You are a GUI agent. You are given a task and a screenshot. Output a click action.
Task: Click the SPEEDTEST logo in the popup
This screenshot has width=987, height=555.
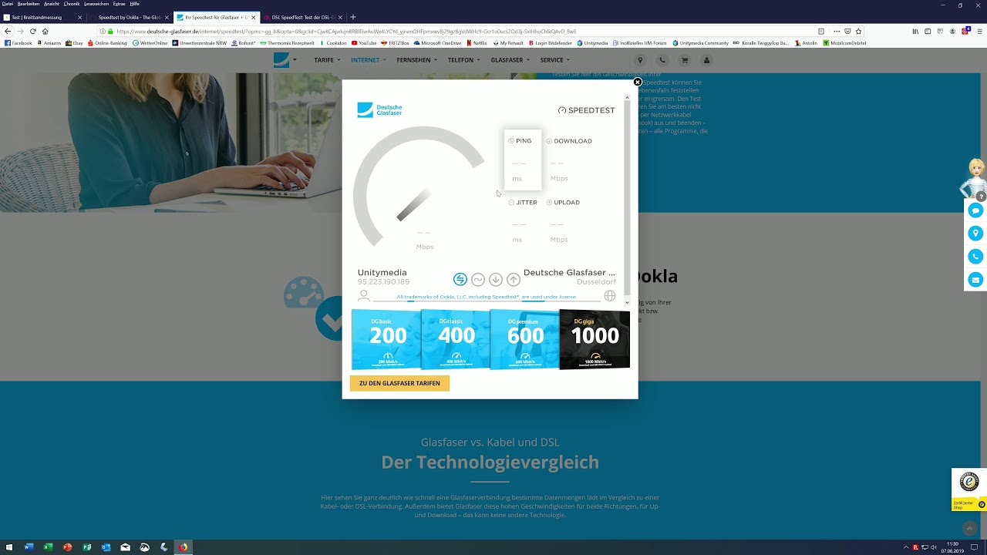pos(587,110)
